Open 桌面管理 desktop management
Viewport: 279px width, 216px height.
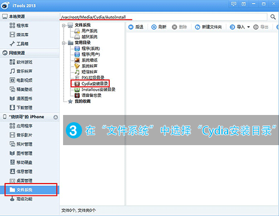point(21,180)
